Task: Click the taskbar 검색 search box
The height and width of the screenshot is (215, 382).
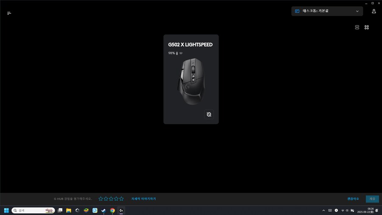Action: [33, 210]
